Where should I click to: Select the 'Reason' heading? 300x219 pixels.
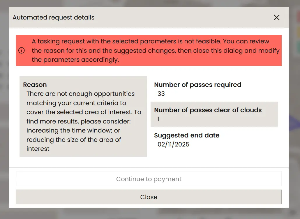tap(35, 85)
